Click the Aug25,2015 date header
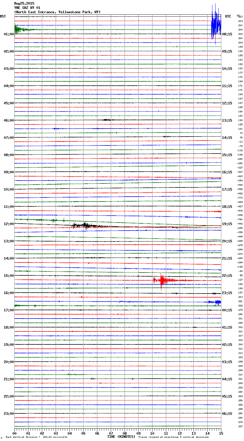Image resolution: width=244 pixels, height=441 pixels. click(24, 3)
